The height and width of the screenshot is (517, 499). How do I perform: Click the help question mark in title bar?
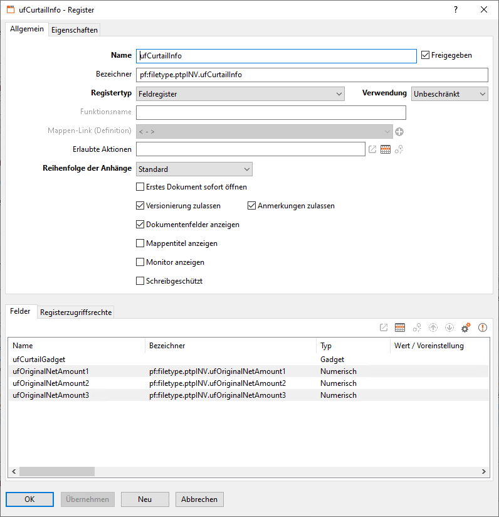pos(456,9)
